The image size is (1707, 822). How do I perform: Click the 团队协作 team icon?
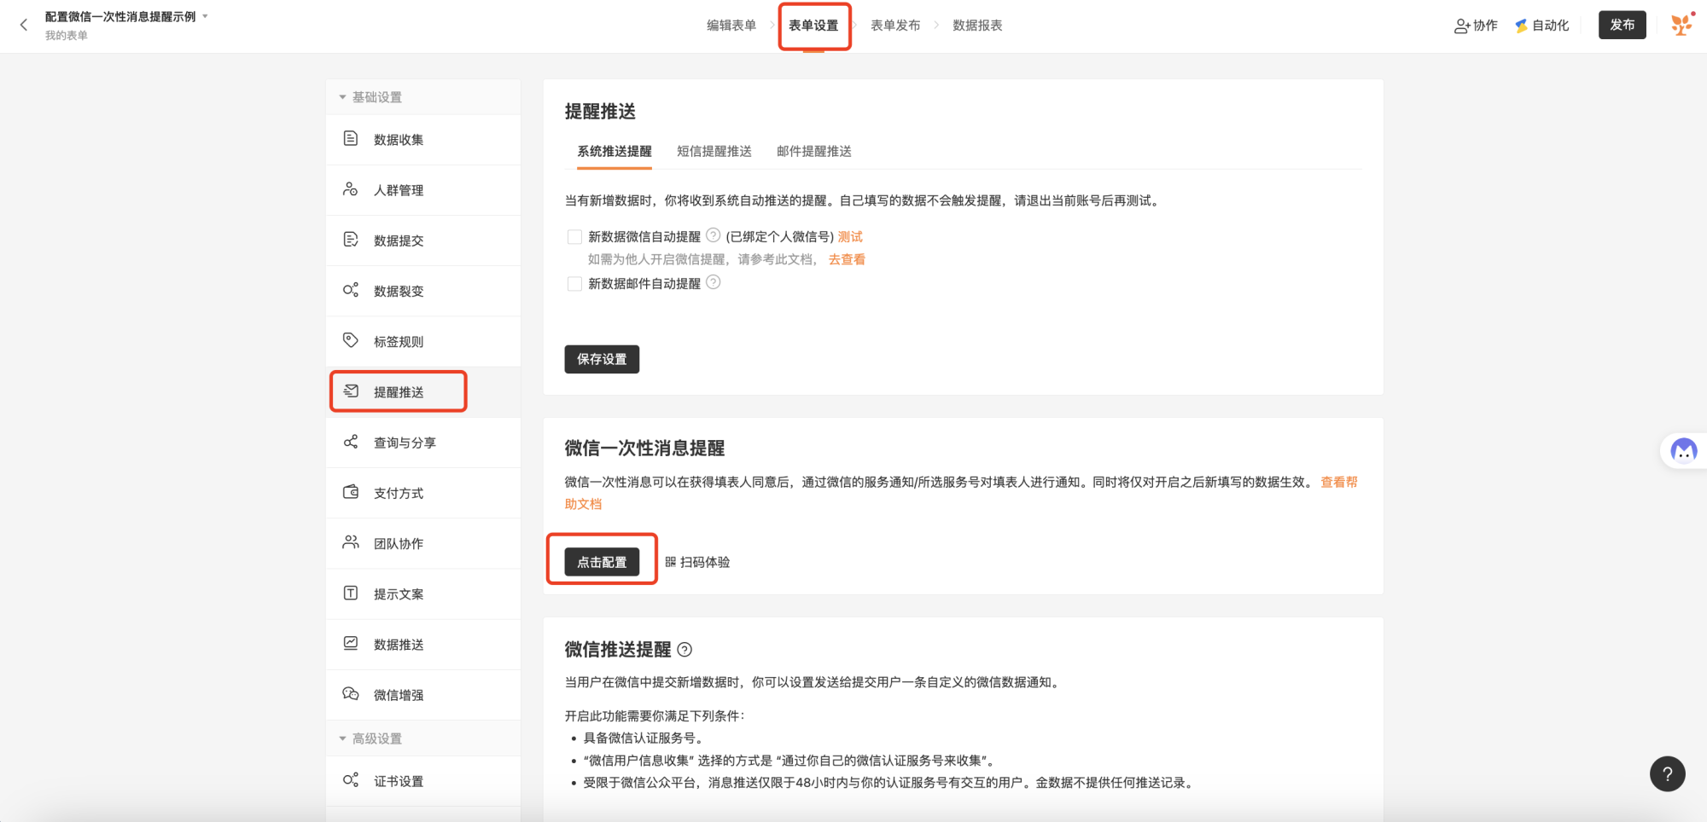pos(351,542)
